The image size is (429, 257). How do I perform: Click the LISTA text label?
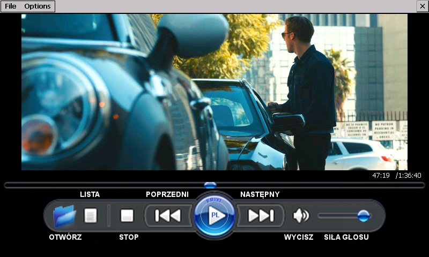pos(90,194)
